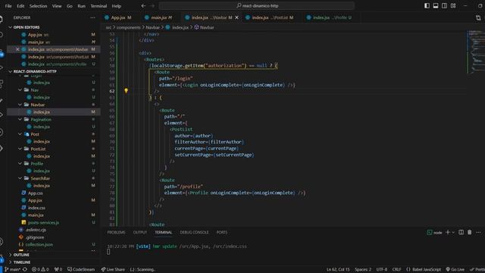Toggle the bottom panel layout icon

(x=436, y=5)
